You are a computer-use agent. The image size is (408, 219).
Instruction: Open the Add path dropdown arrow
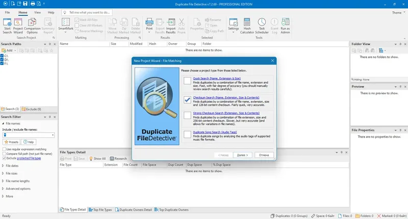pos(15,50)
